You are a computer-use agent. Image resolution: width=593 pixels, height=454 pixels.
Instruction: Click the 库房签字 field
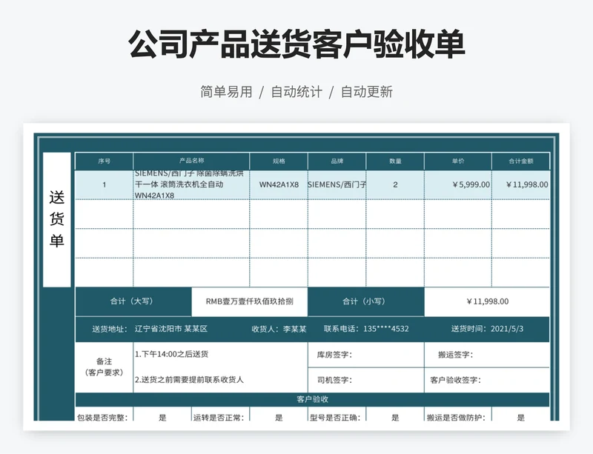[x=366, y=355]
